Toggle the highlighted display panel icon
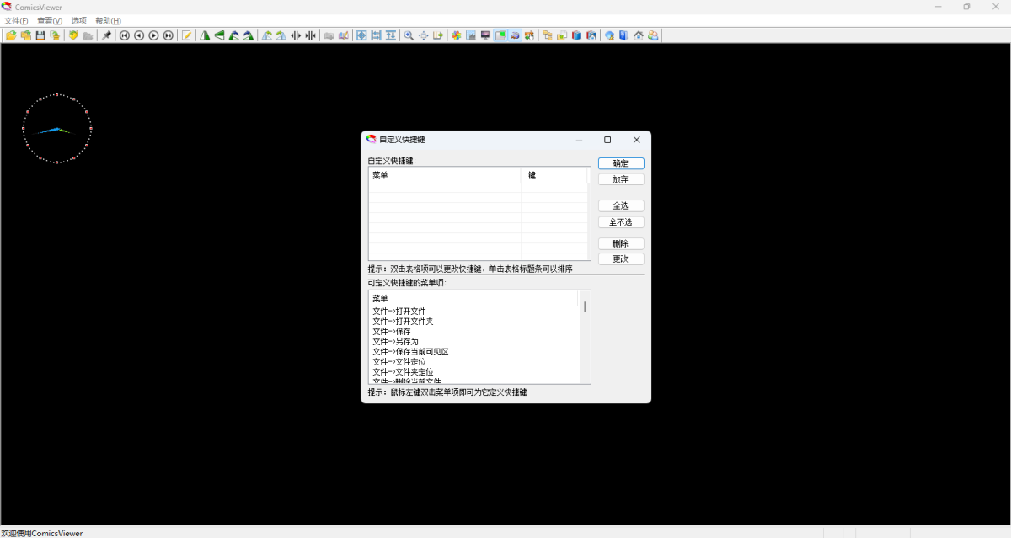The image size is (1011, 538). (500, 35)
